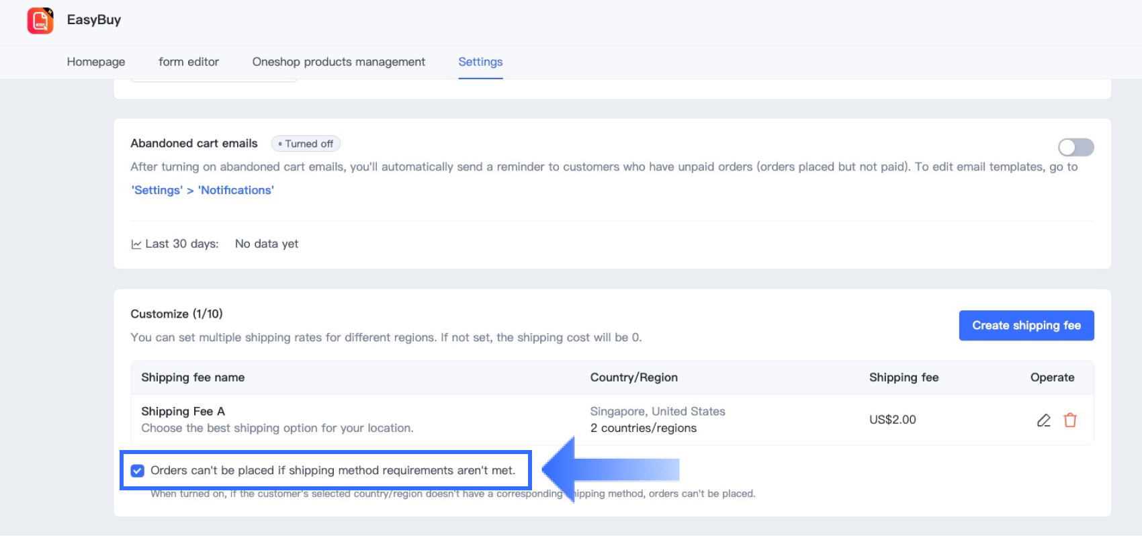Click the Singapore, United States region text
This screenshot has height=536, width=1142.
(x=658, y=411)
